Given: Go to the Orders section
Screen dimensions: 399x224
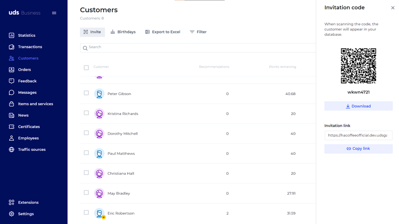Looking at the screenshot, I should pos(24,70).
